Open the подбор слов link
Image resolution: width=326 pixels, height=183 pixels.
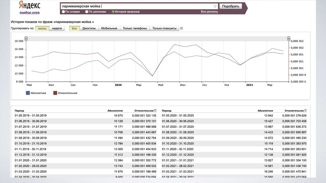pos(30,12)
